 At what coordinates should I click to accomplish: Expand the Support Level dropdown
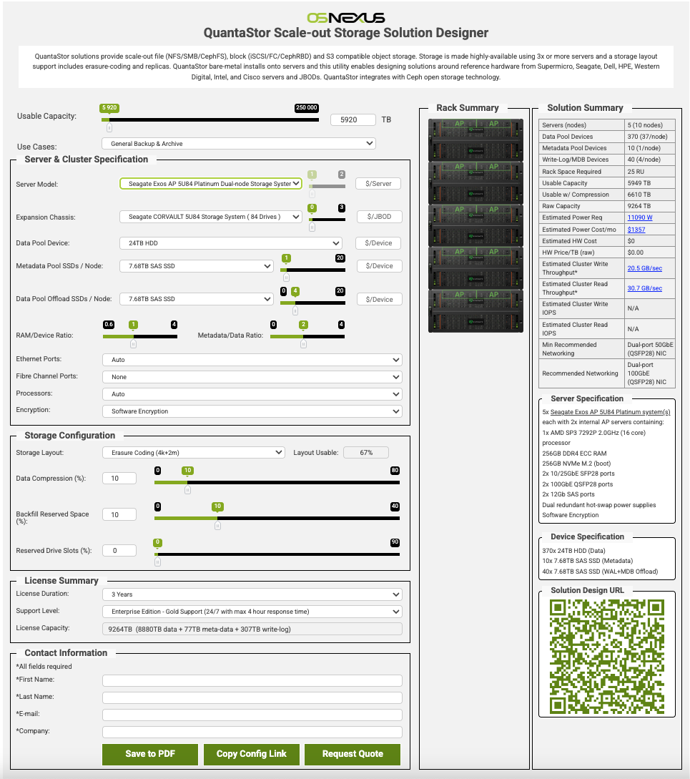252,612
